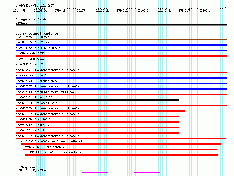Select esv2676212 (1000GenomesConsortiumPhase1) label
The width and height of the screenshot is (234, 176).
point(47,114)
